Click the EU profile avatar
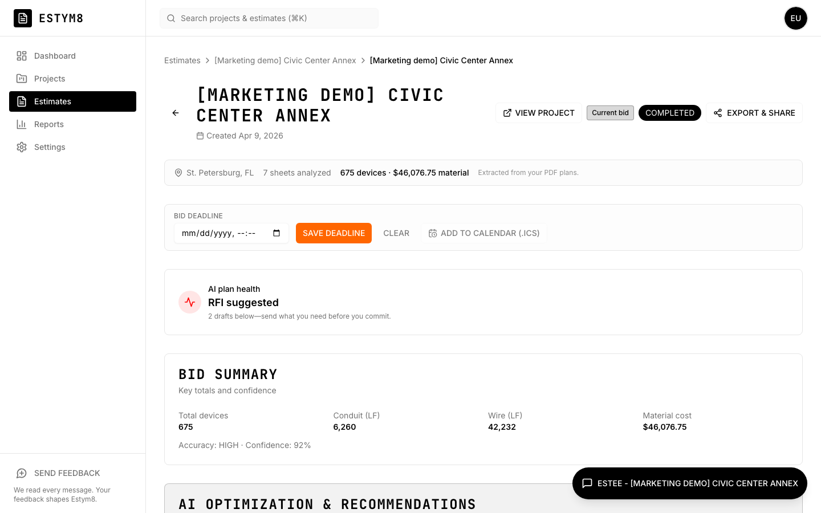821x513 pixels. pos(796,18)
